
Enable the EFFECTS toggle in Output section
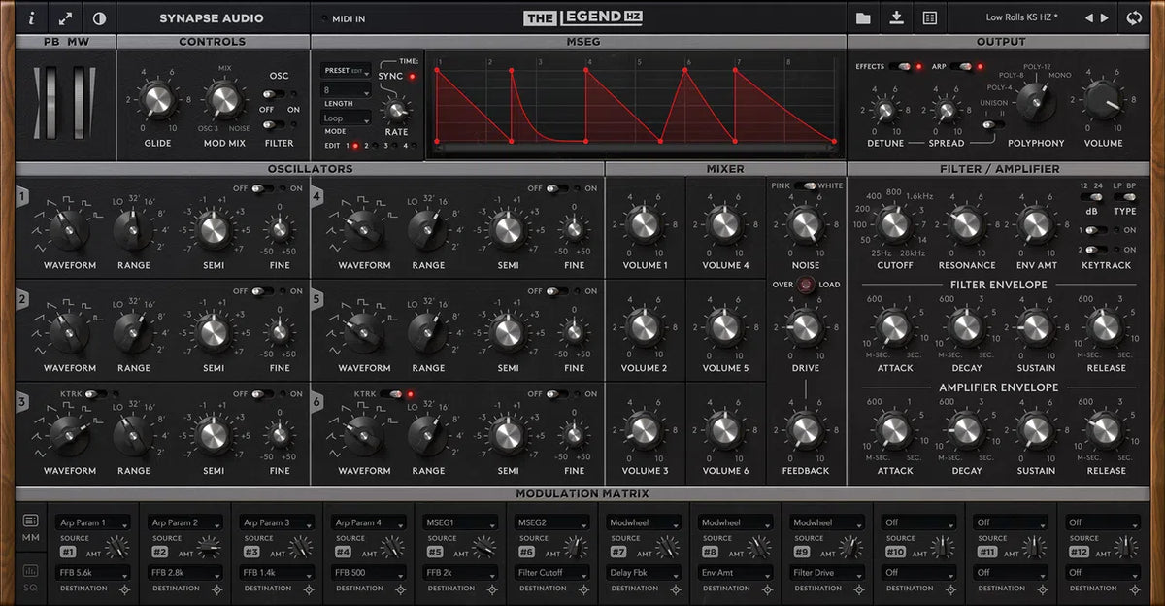902,66
